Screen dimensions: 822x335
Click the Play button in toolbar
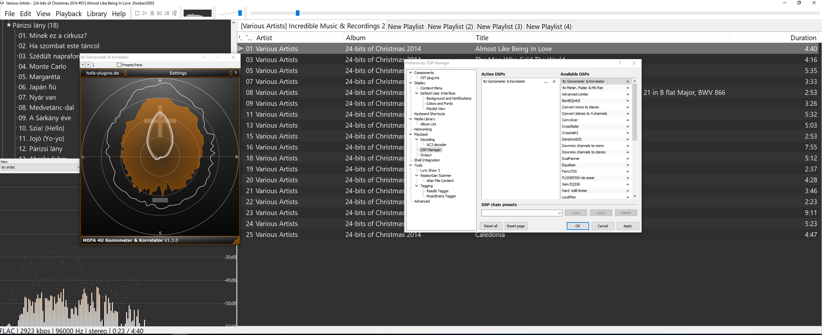[145, 13]
